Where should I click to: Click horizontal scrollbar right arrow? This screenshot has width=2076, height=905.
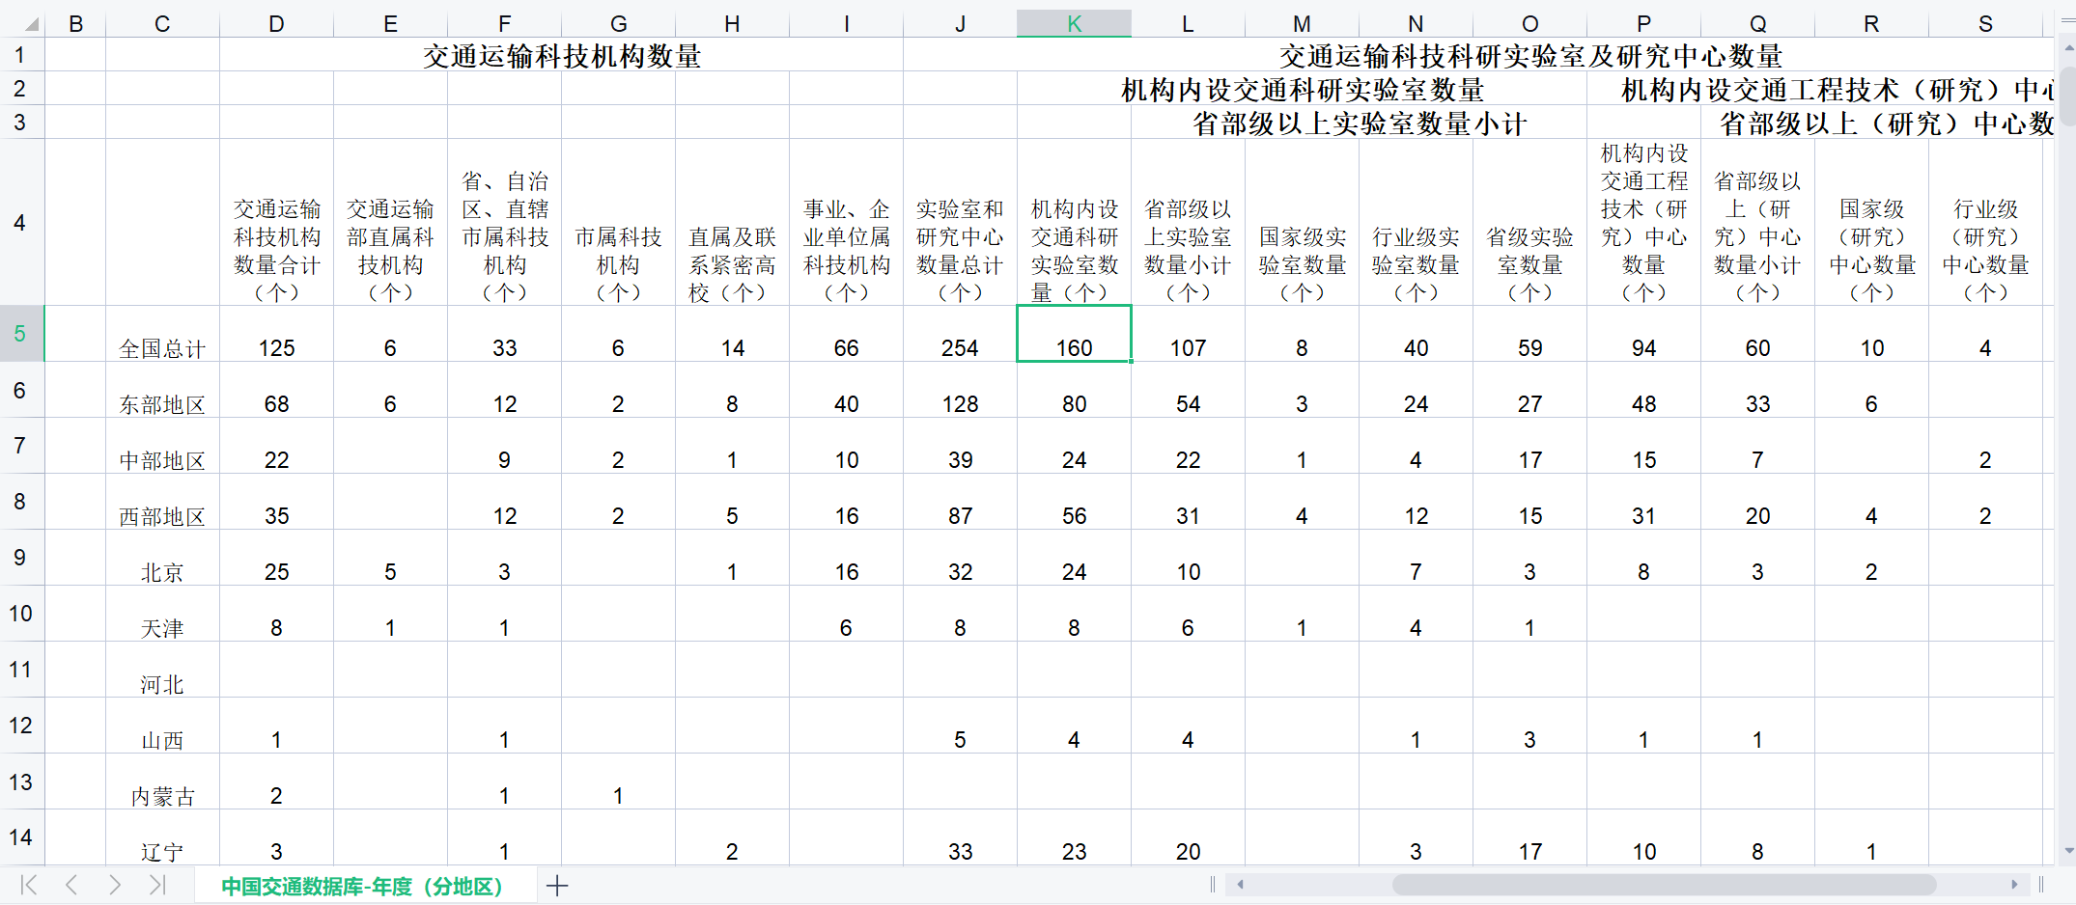coord(2014,885)
